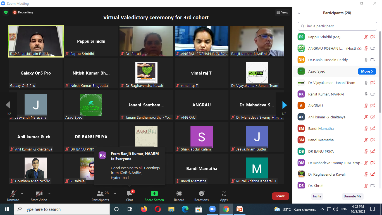This screenshot has width=382, height=215.
Task: Open the Reactions emoji menu
Action: tap(201, 194)
